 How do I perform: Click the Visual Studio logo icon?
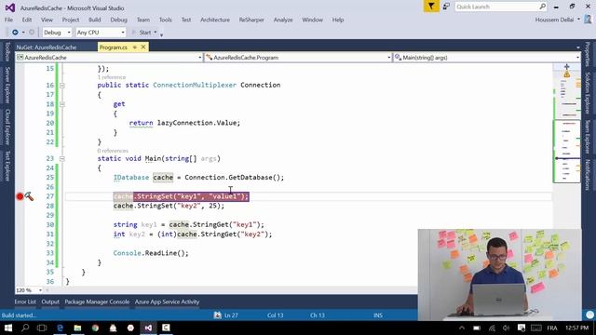point(10,7)
